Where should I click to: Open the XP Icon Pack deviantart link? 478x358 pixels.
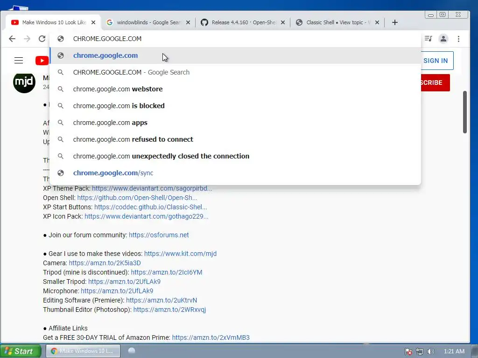coord(146,216)
